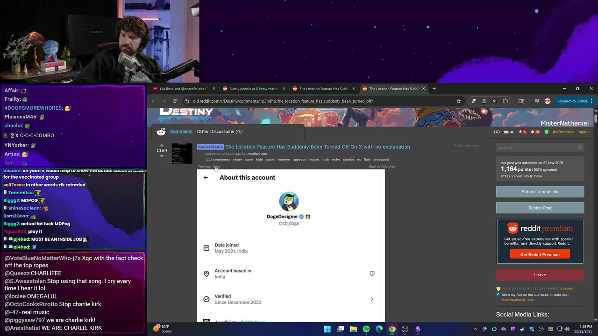Open File Explorer from the taskbar
The width and height of the screenshot is (598, 336).
[353, 329]
